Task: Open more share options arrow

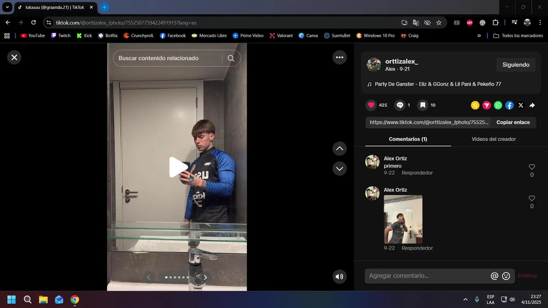Action: pos(532,105)
